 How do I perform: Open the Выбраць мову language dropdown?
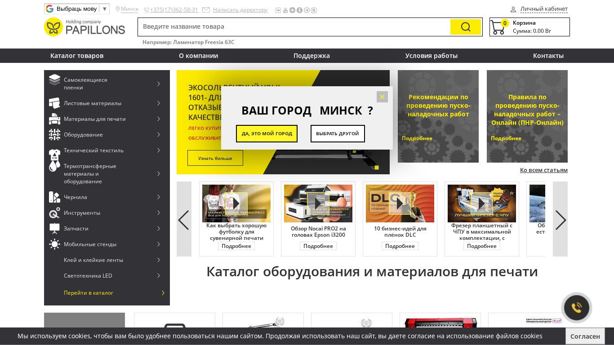point(77,9)
